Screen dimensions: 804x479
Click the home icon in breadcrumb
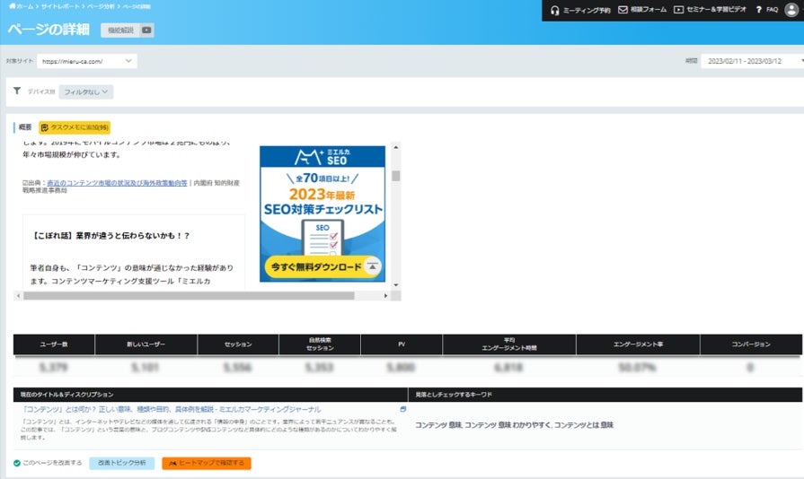(x=13, y=6)
